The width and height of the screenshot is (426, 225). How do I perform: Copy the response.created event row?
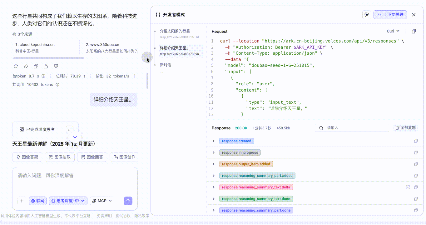click(x=416, y=141)
